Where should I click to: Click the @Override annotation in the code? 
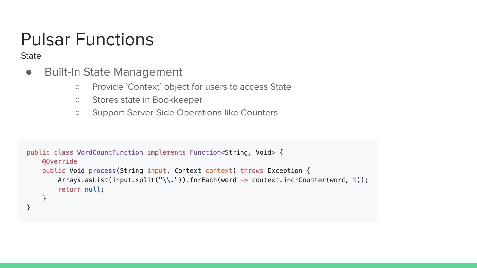point(60,161)
